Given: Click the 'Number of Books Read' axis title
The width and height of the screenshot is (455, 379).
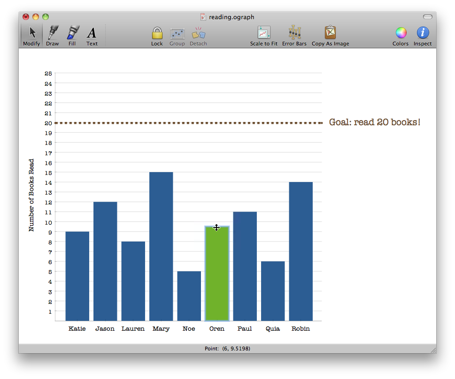Looking at the screenshot, I should [31, 195].
